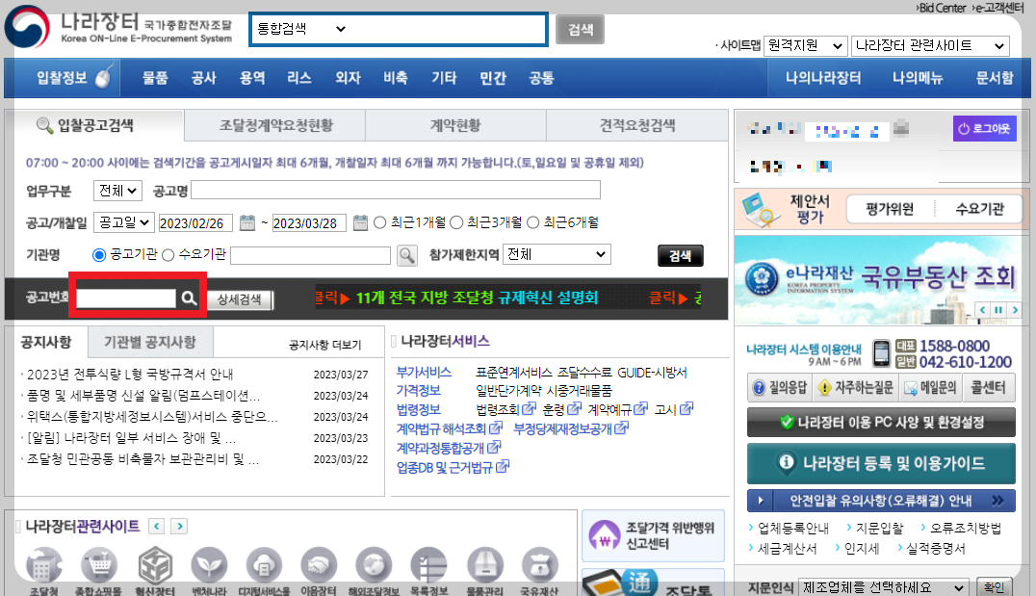Open the 국유재산 money bag icon

pyautogui.click(x=540, y=566)
